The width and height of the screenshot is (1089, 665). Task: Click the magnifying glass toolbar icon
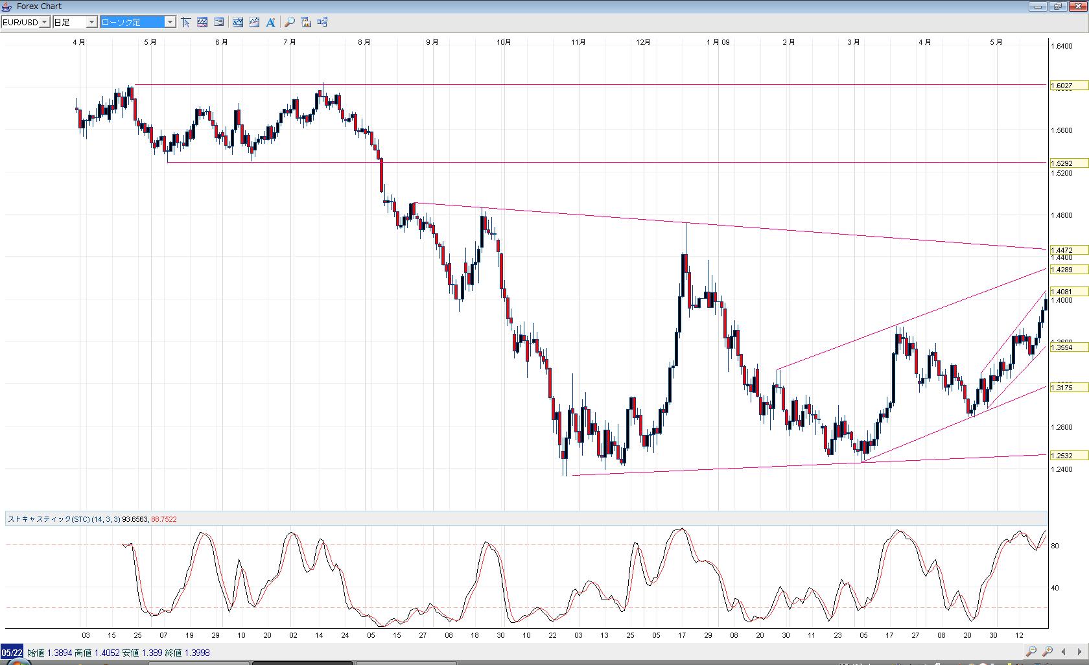click(x=289, y=22)
